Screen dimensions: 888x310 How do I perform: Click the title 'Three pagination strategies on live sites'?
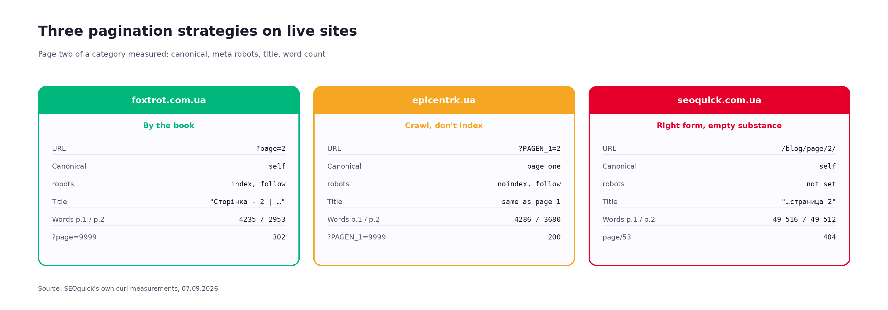coord(197,31)
